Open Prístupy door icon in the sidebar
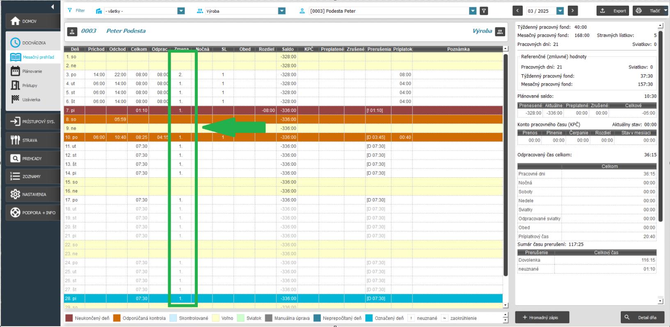This screenshot has height=327, width=670. click(x=30, y=85)
